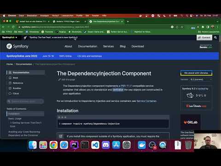221x166 pixels.
Task: Open Documentation in the site navigation
Action: (87, 46)
